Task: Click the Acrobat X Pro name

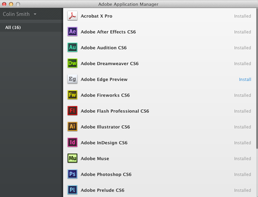Action: click(x=96, y=16)
